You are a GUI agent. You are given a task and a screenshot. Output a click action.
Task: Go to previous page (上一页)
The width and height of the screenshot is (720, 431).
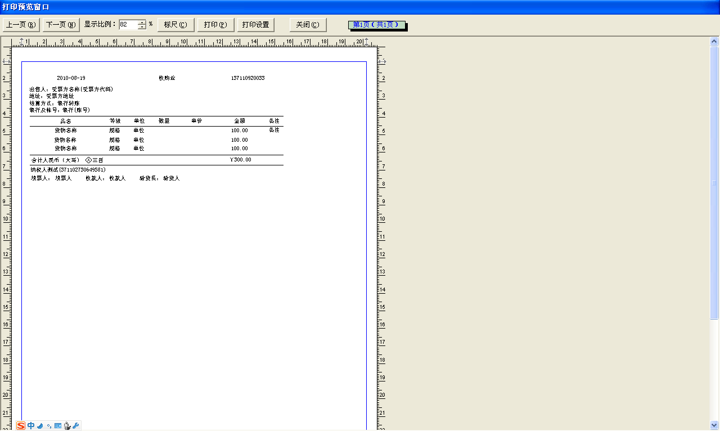coord(21,25)
